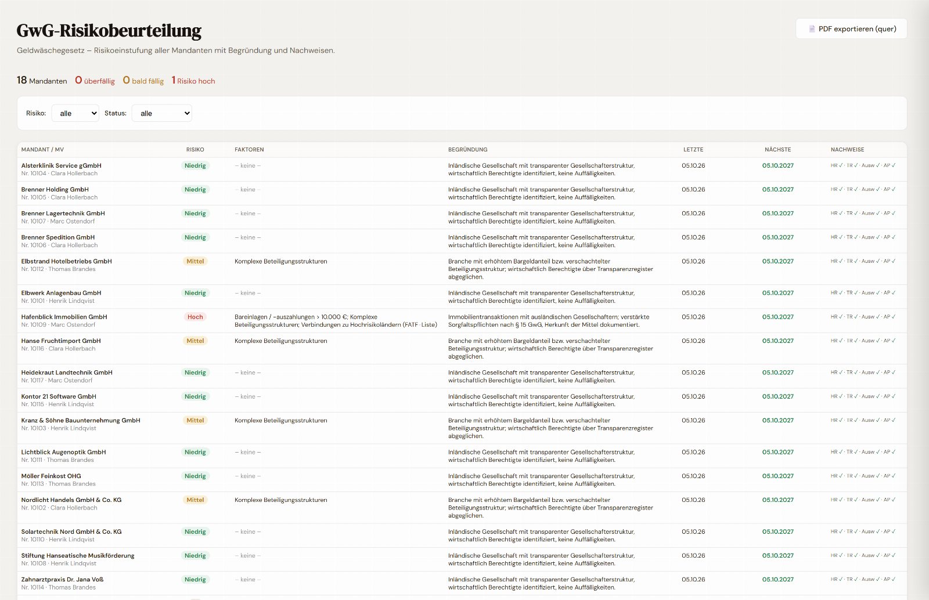The image size is (929, 600).
Task: Click the Hafenblick Immobilien risk factors text
Action: point(336,321)
